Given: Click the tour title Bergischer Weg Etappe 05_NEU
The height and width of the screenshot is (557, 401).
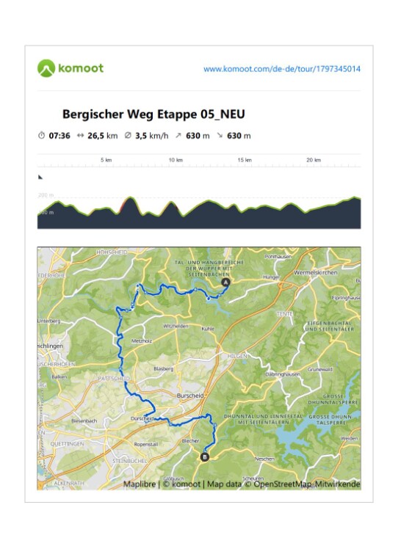Looking at the screenshot, I should 153,114.
